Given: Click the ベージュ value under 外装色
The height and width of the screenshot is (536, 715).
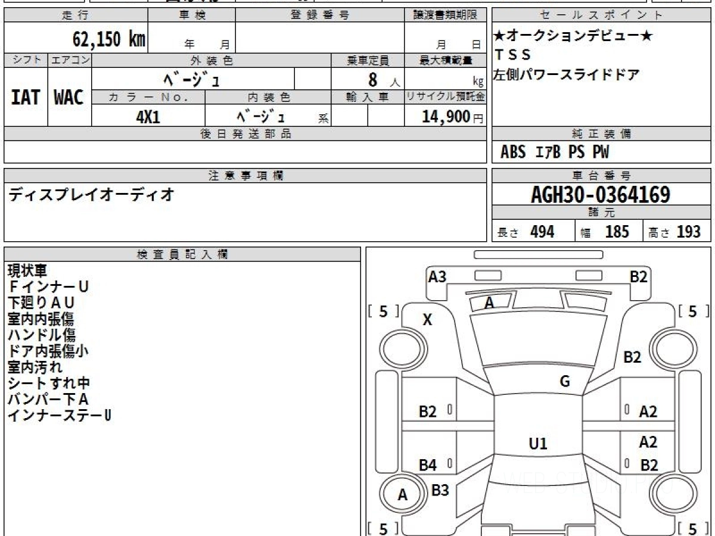Looking at the screenshot, I should [192, 79].
